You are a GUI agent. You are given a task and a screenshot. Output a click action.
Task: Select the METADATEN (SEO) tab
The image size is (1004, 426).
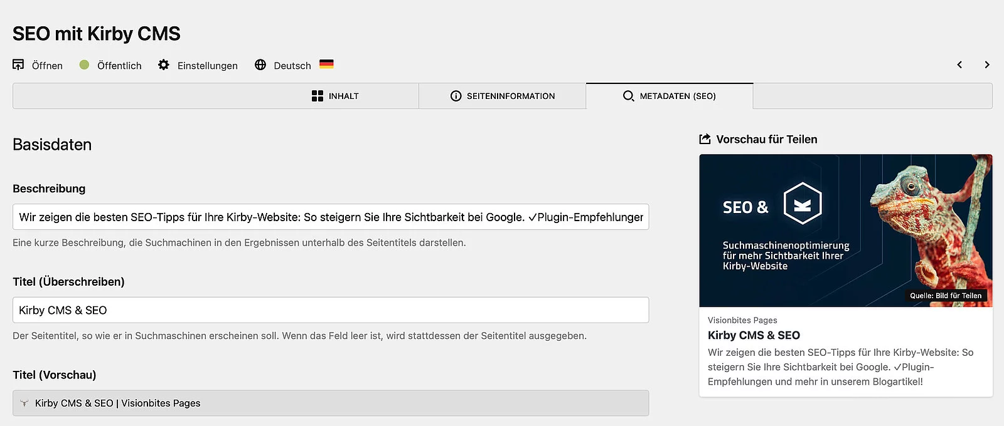click(x=670, y=96)
